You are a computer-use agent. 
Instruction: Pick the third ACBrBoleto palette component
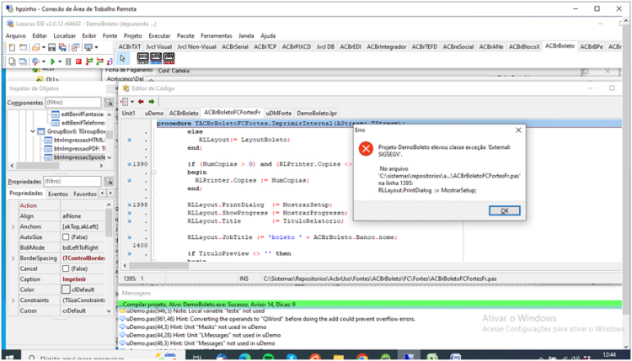tap(169, 58)
